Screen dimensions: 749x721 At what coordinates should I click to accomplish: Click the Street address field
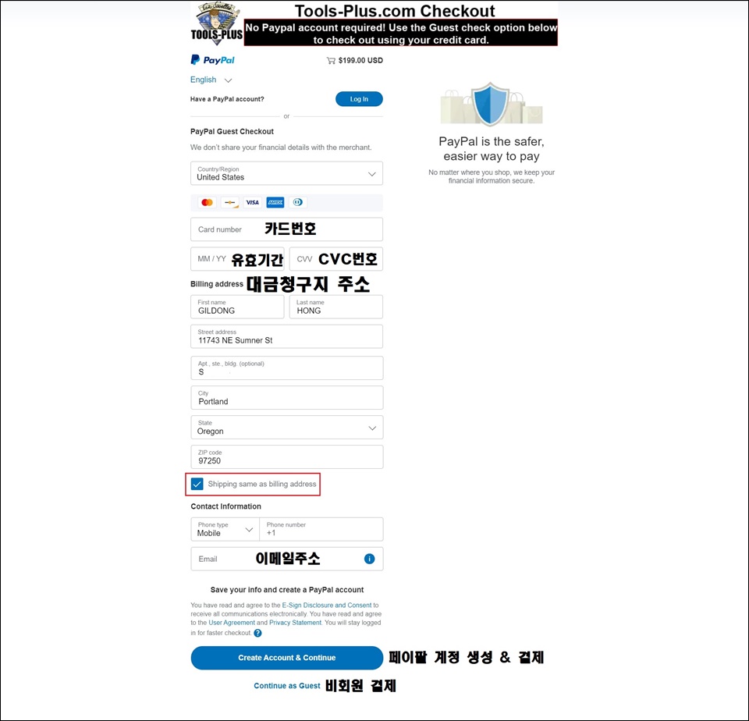[286, 336]
